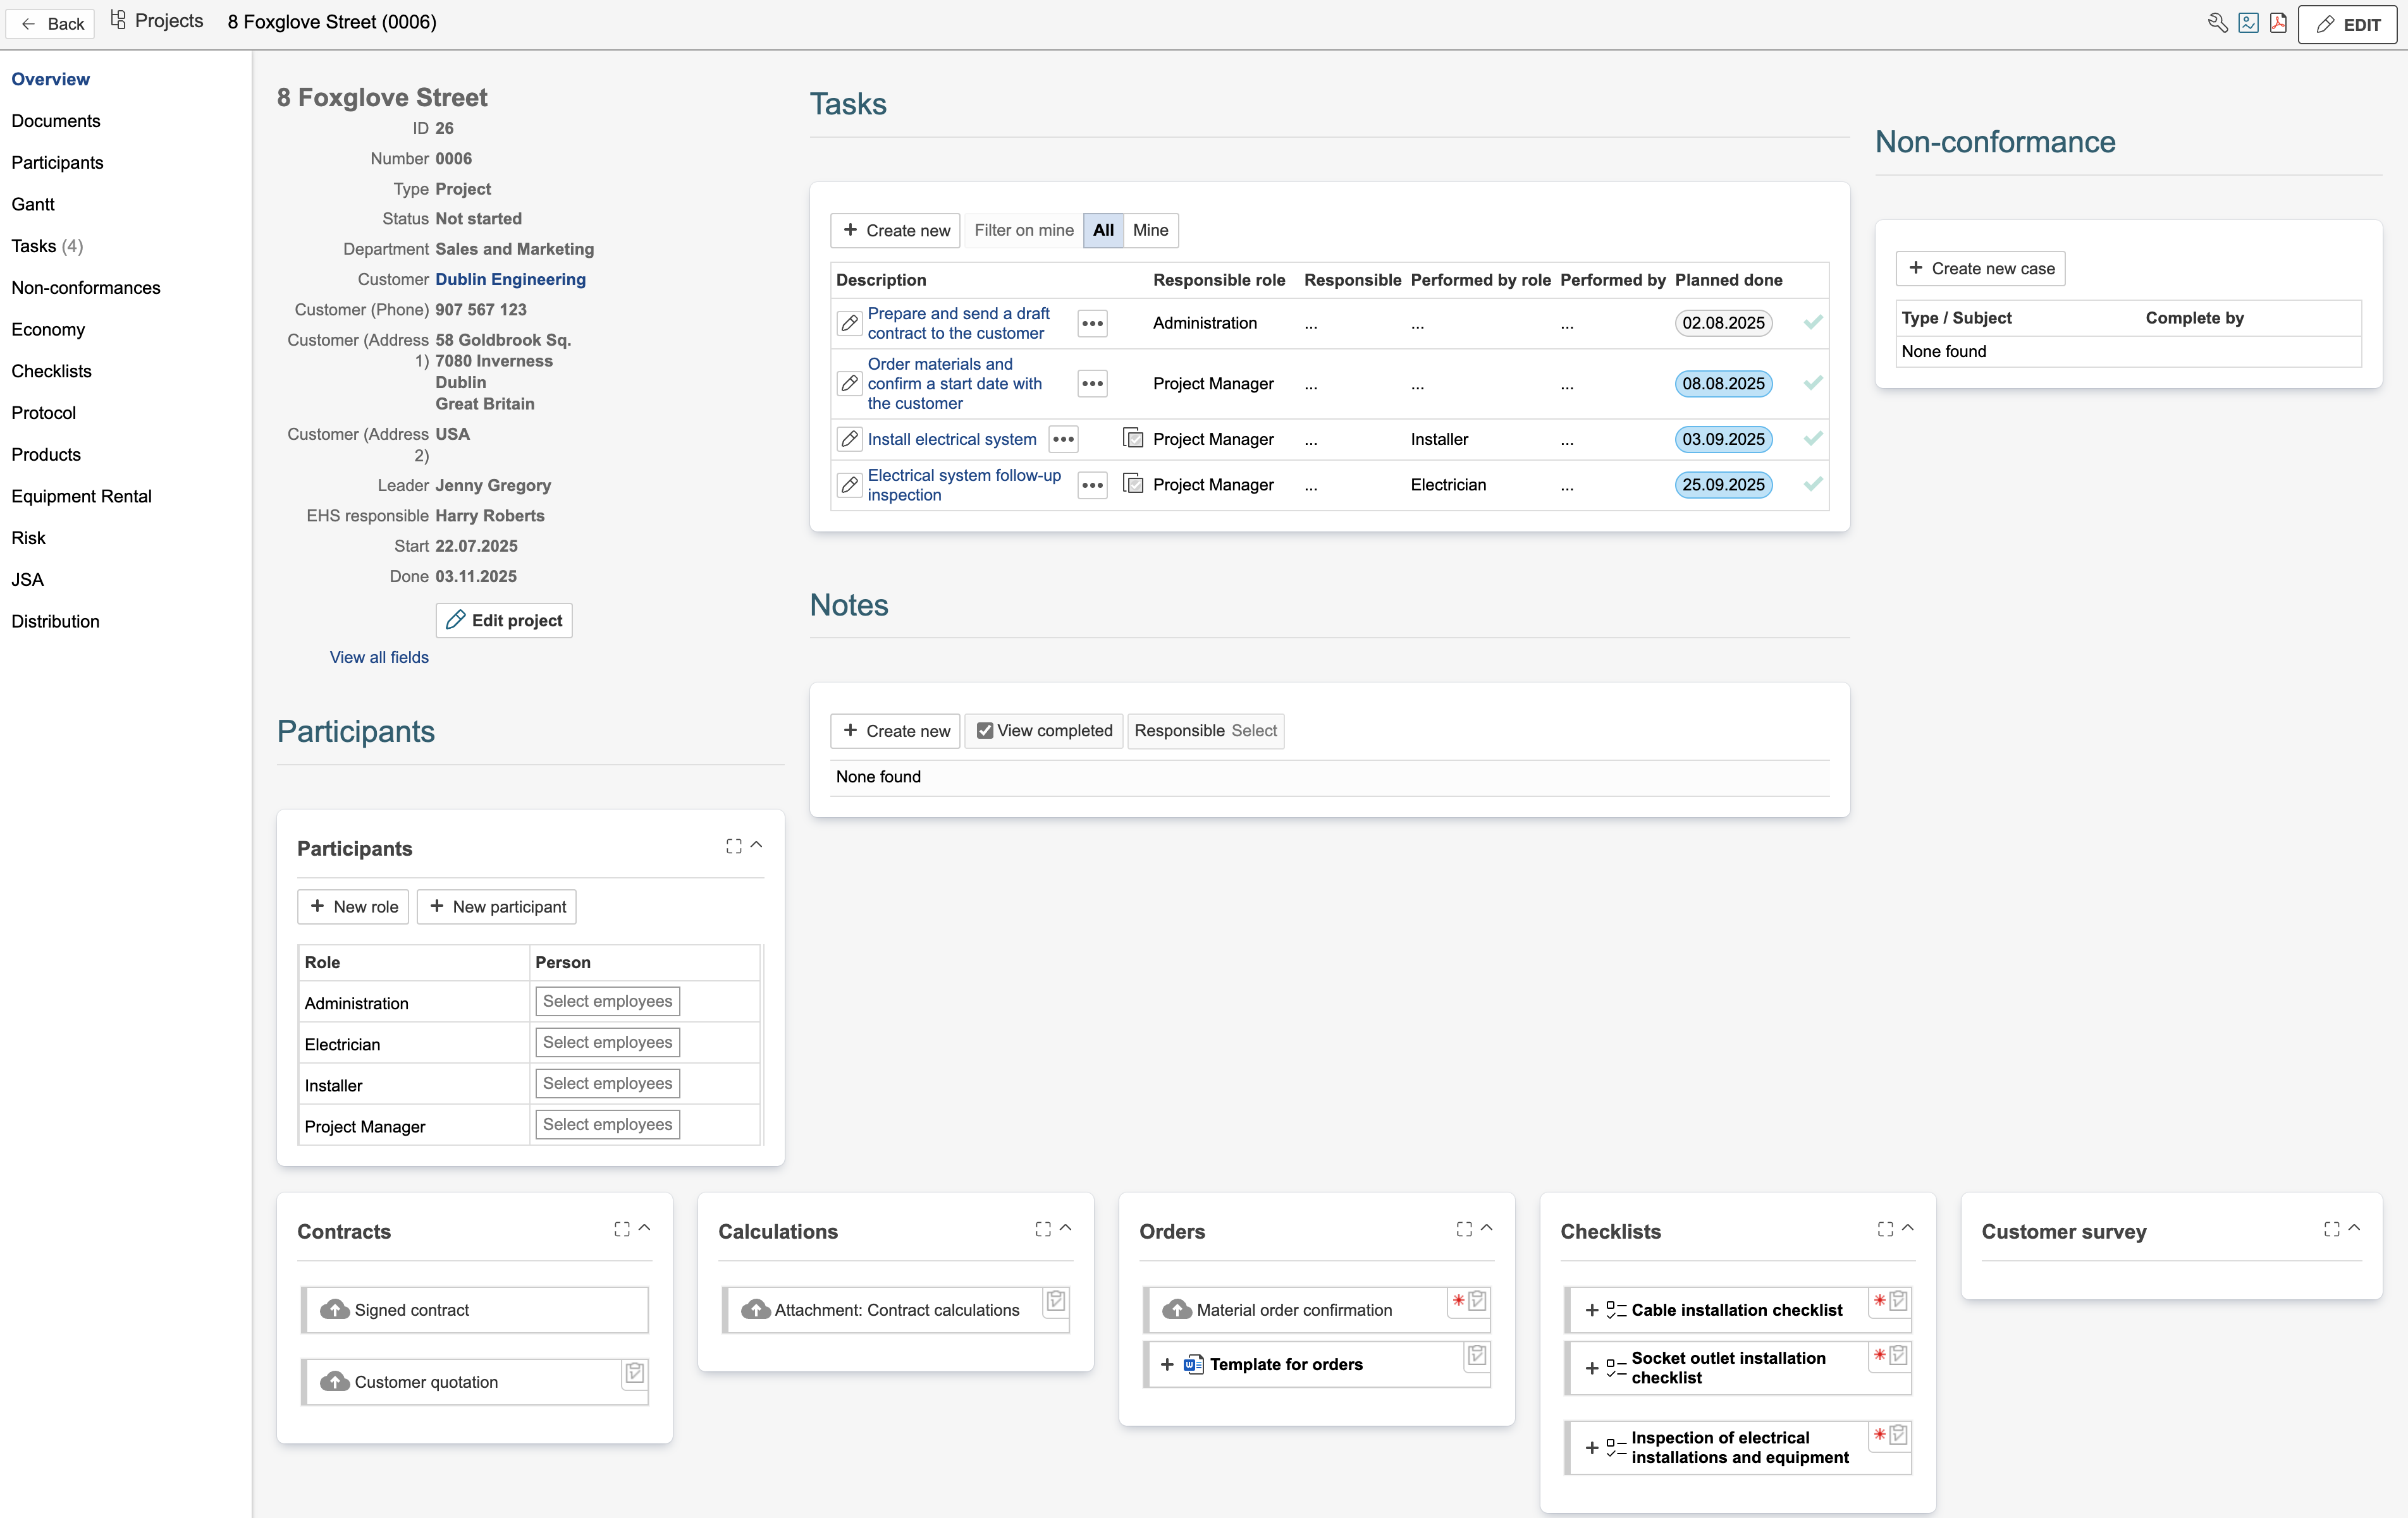Collapse the Checklists panel chevron

pos(1908,1228)
